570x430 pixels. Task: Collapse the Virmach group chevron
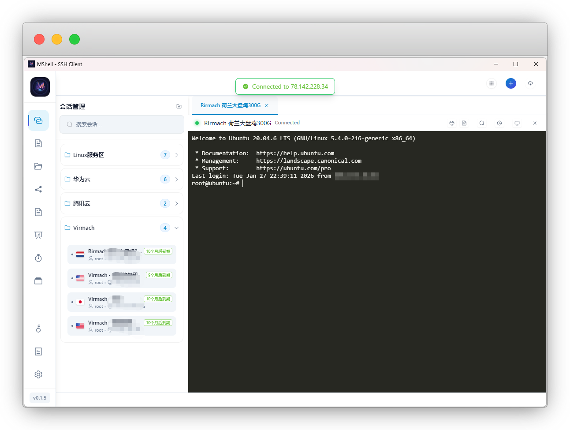(x=176, y=228)
